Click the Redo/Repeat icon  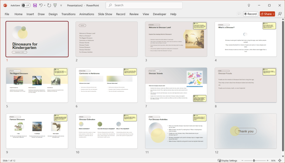coord(49,5)
